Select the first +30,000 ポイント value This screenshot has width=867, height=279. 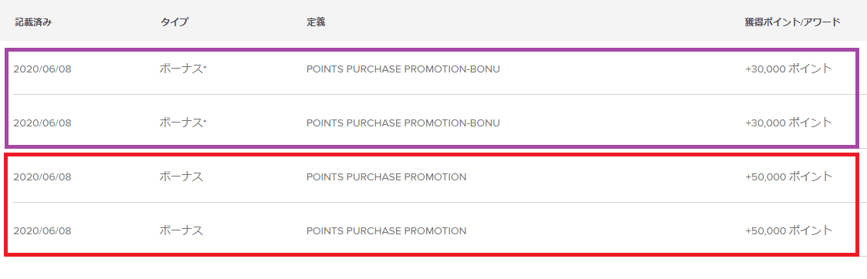click(x=788, y=69)
